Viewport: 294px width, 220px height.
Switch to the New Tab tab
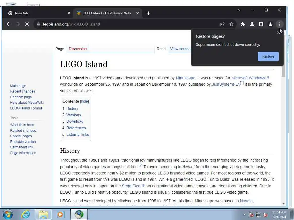coord(38,13)
